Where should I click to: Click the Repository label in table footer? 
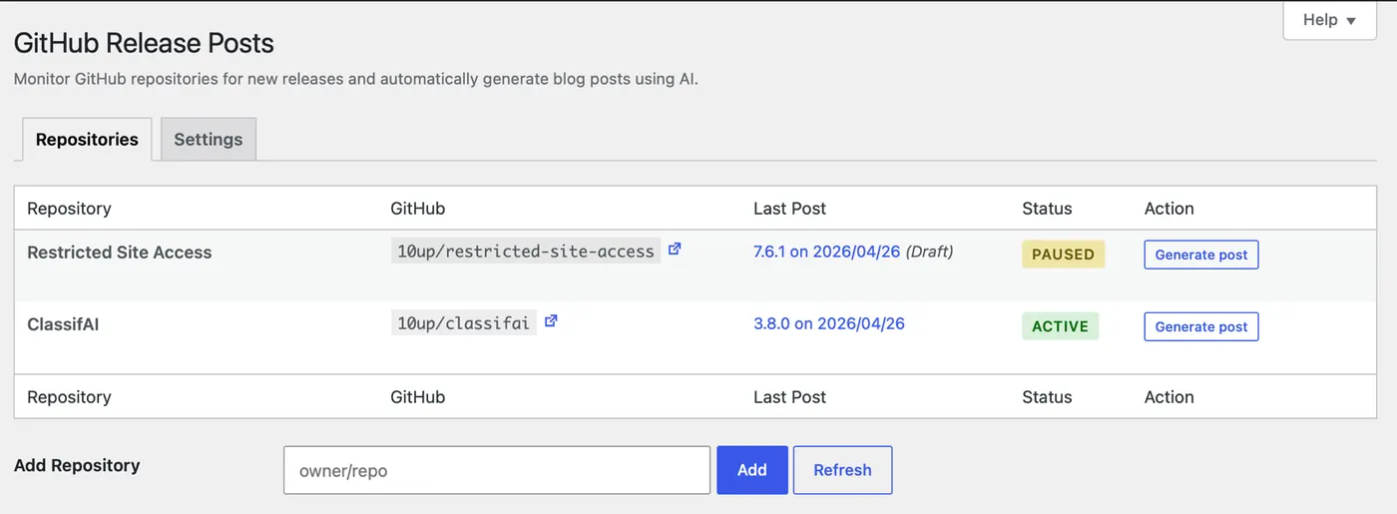(x=69, y=397)
